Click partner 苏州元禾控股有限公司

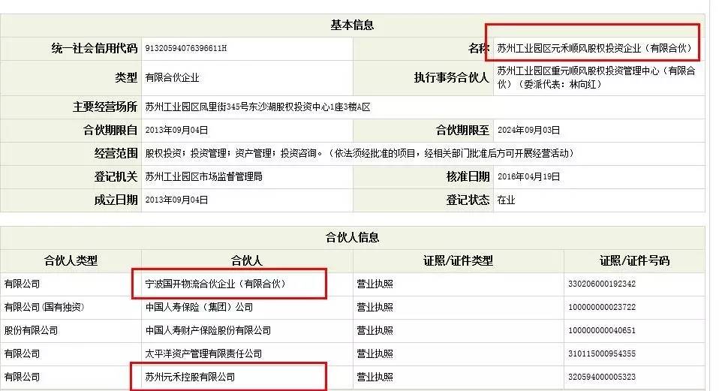pyautogui.click(x=191, y=377)
